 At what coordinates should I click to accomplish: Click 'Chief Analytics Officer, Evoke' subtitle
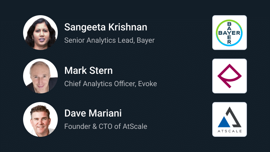110,84
